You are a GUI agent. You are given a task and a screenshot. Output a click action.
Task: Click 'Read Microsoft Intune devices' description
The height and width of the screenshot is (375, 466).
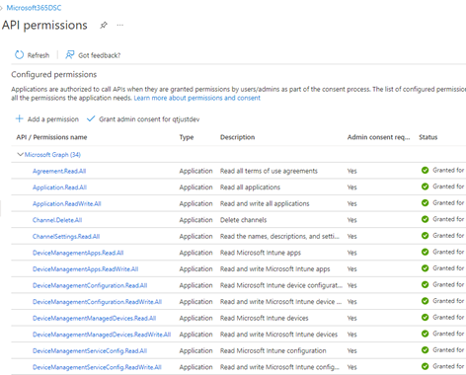265,318
